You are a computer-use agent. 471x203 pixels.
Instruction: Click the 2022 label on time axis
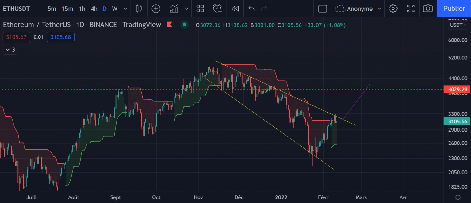(281, 197)
